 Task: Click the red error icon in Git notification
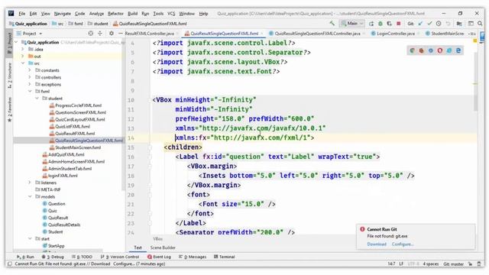click(362, 229)
